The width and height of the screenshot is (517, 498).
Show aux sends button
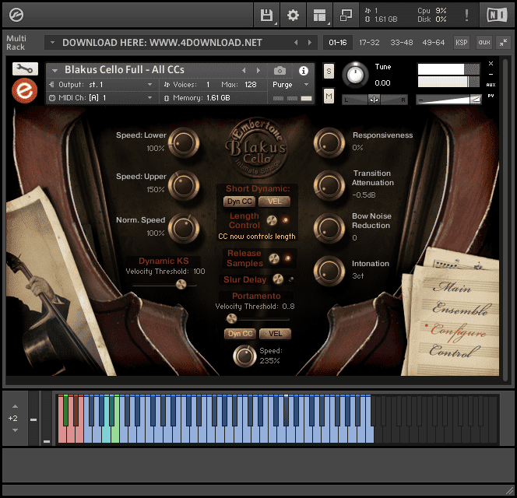(x=484, y=42)
